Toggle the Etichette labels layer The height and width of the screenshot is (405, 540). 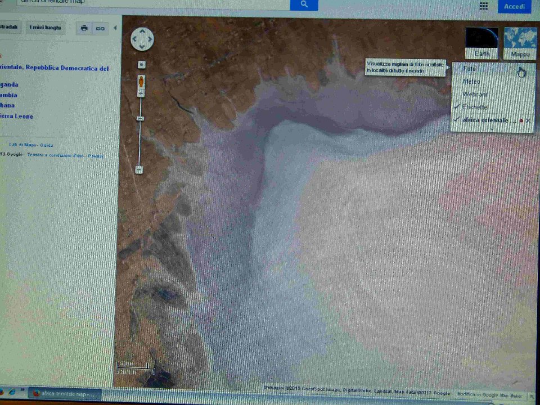pyautogui.click(x=475, y=107)
